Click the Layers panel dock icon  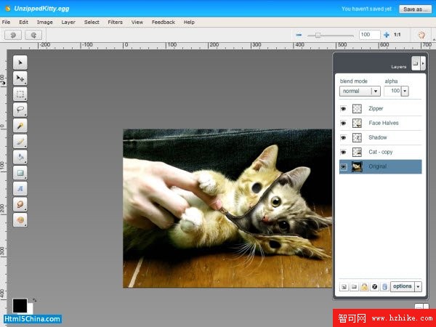(416, 63)
